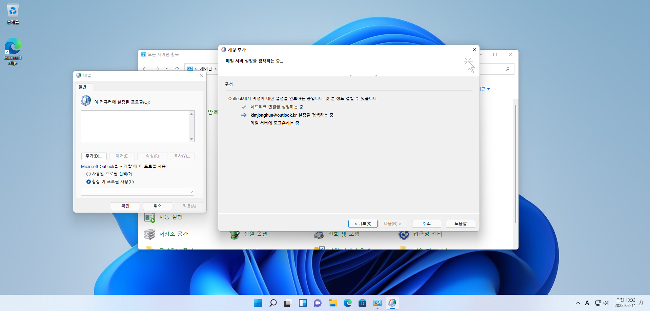The width and height of the screenshot is (650, 311).
Task: Click the 네트워크 연결을 설정하는 중 step
Action: tap(277, 107)
